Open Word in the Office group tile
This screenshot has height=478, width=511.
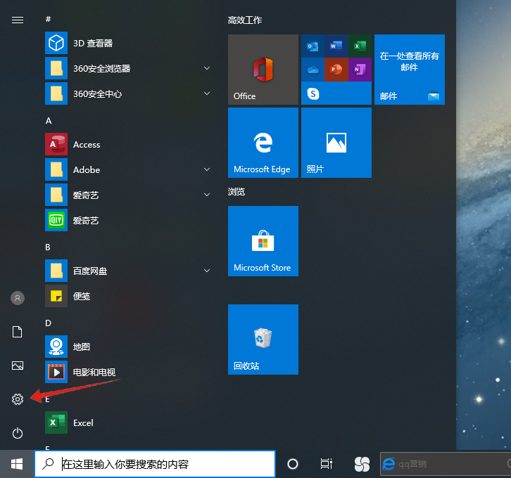(x=336, y=46)
